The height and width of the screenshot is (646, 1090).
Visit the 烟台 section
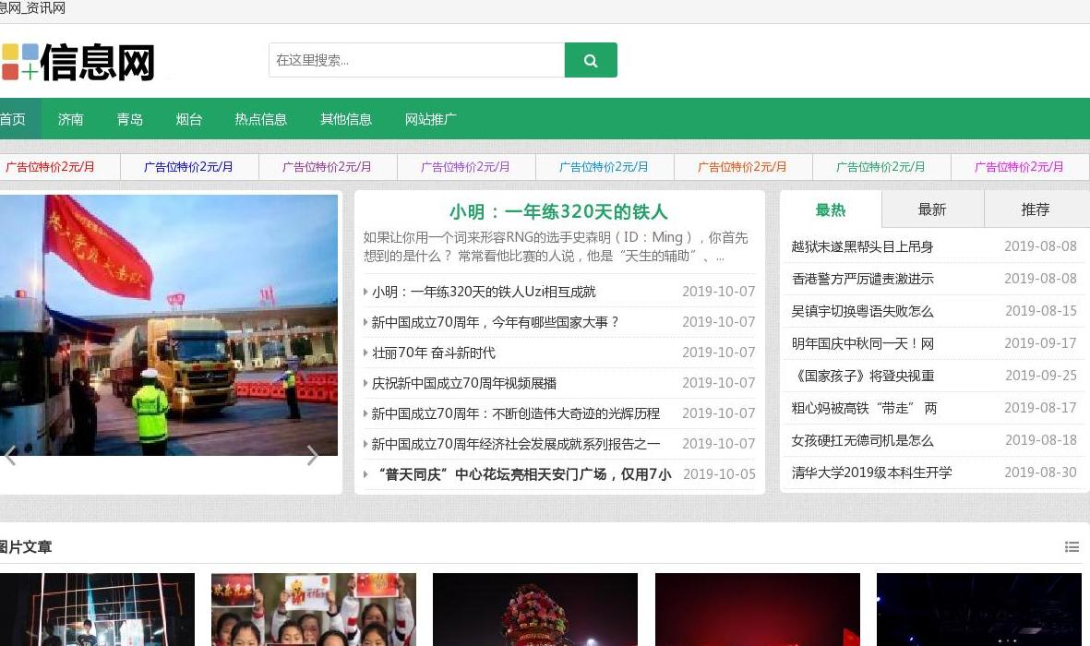click(x=188, y=119)
